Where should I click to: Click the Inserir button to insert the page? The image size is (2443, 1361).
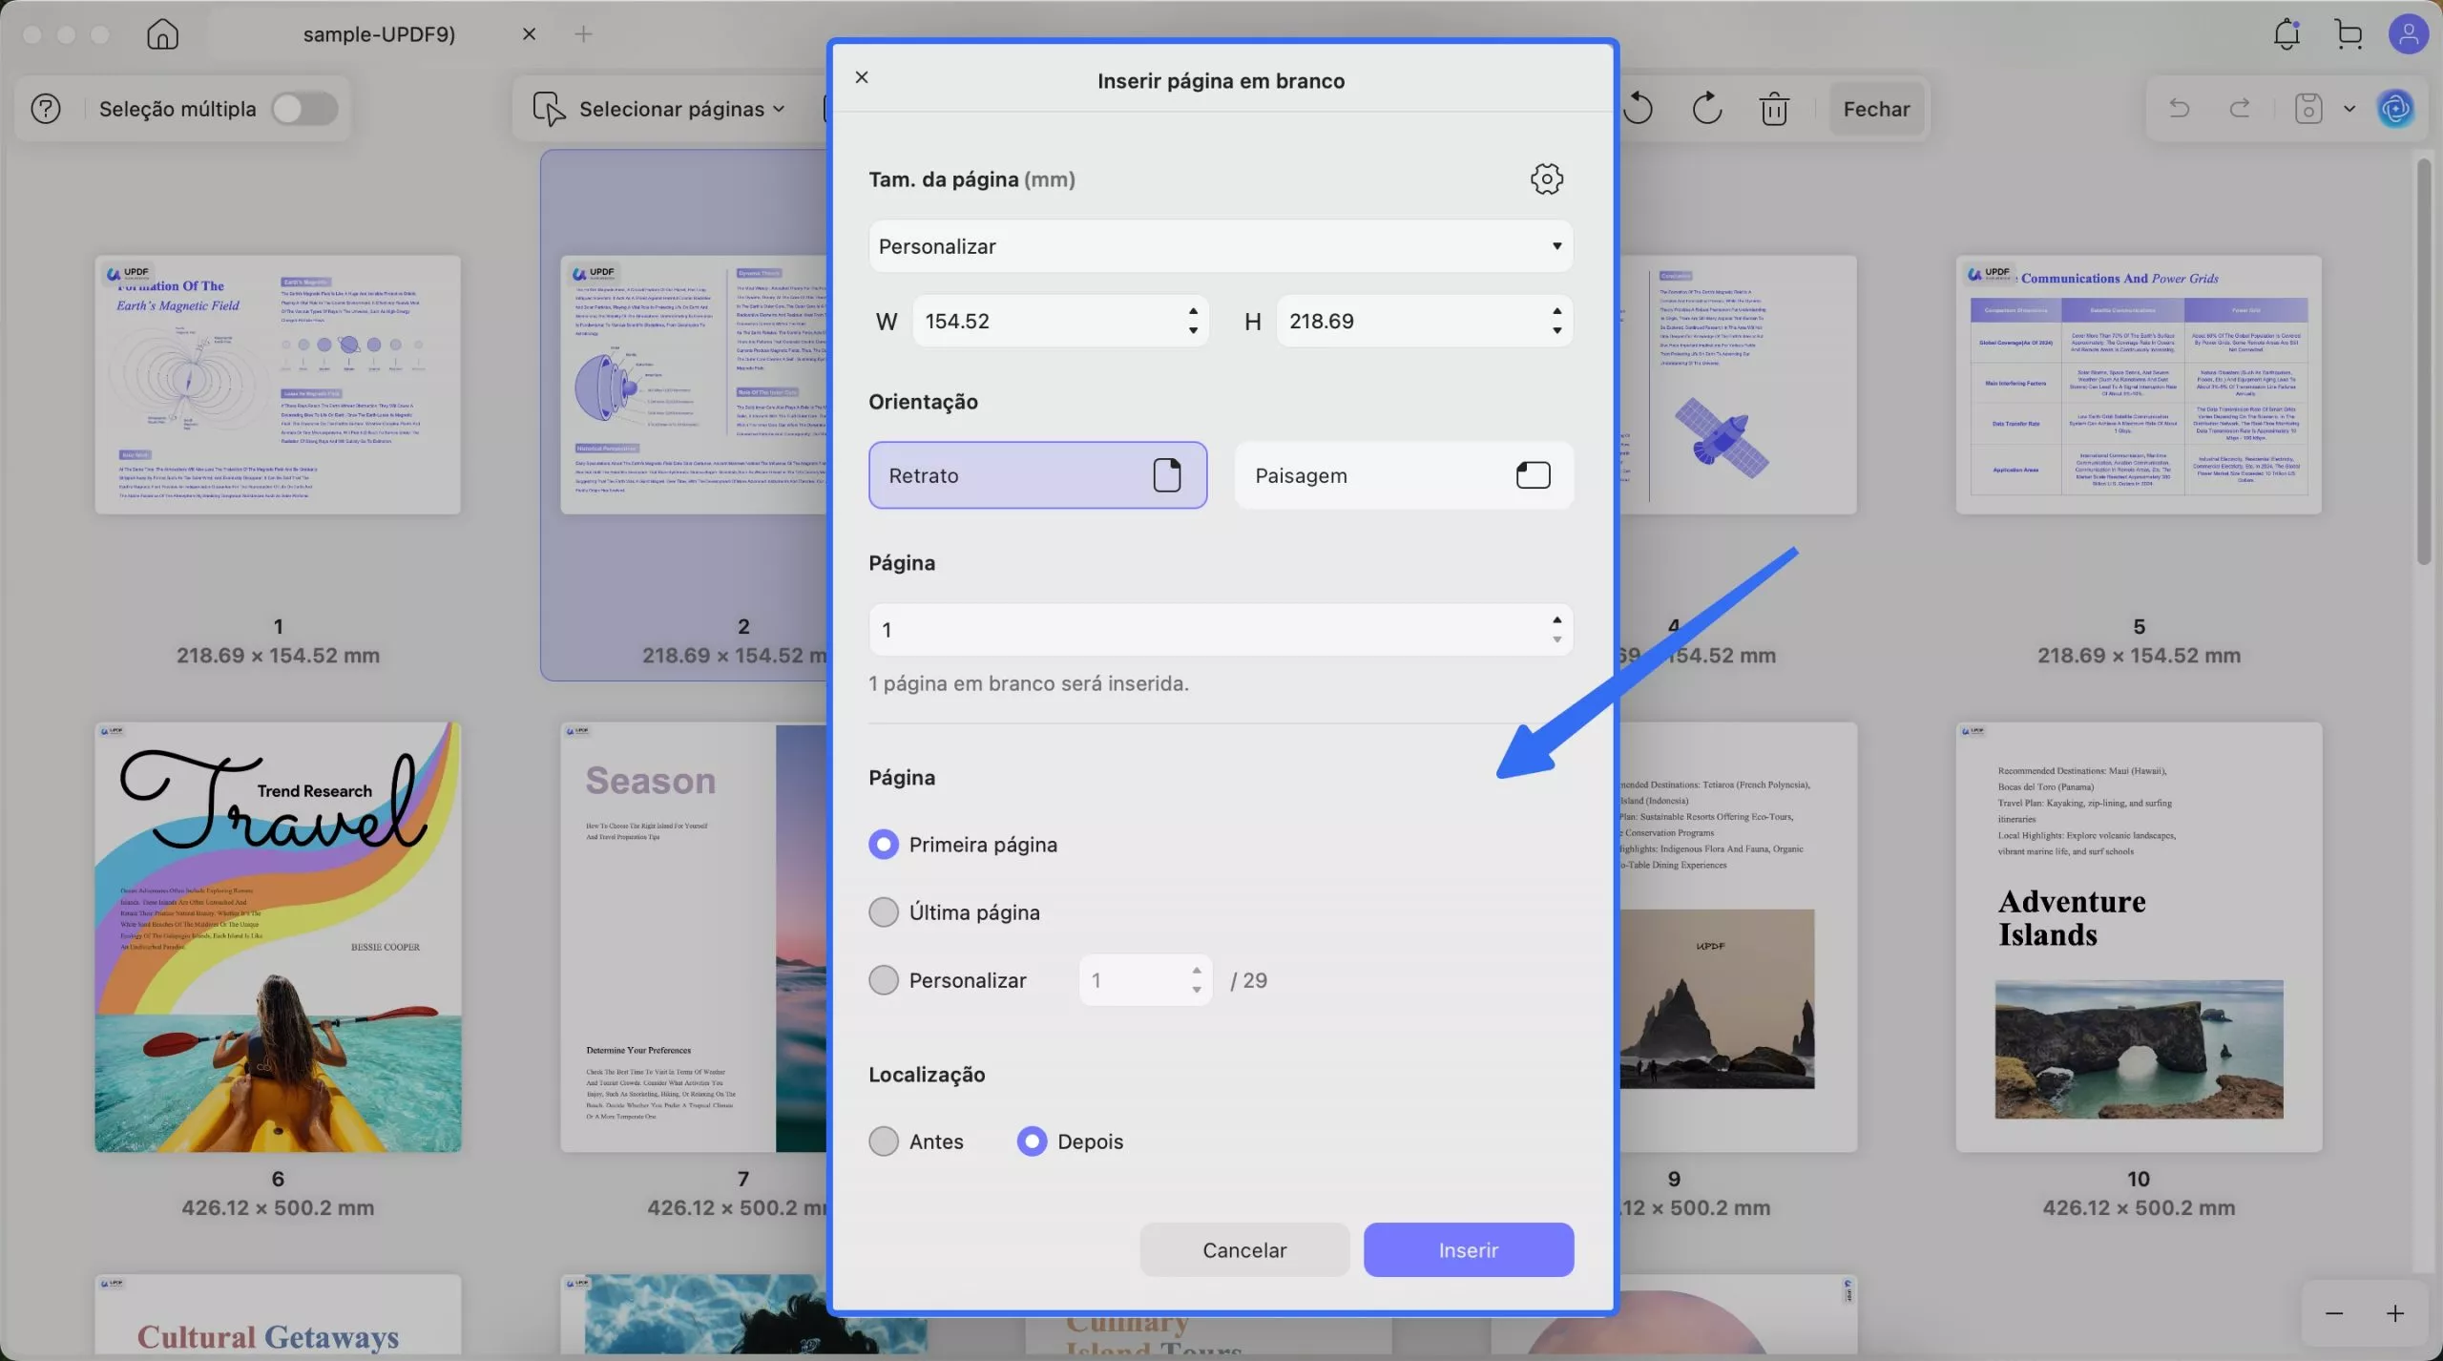[x=1468, y=1249]
